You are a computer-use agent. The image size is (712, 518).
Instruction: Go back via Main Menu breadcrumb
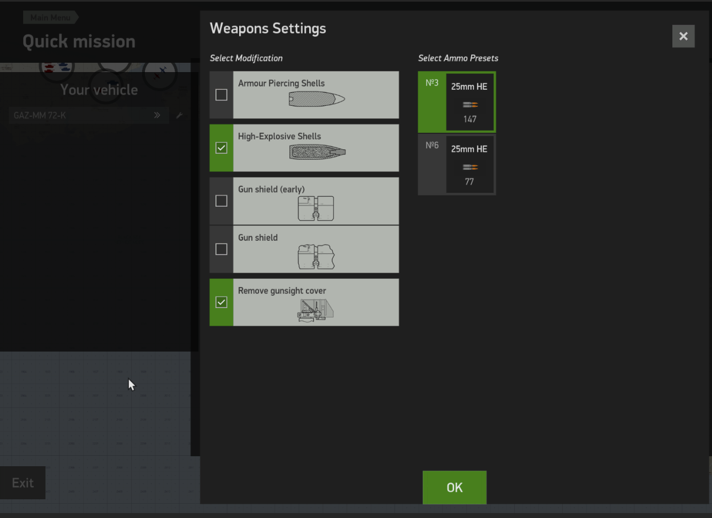50,18
